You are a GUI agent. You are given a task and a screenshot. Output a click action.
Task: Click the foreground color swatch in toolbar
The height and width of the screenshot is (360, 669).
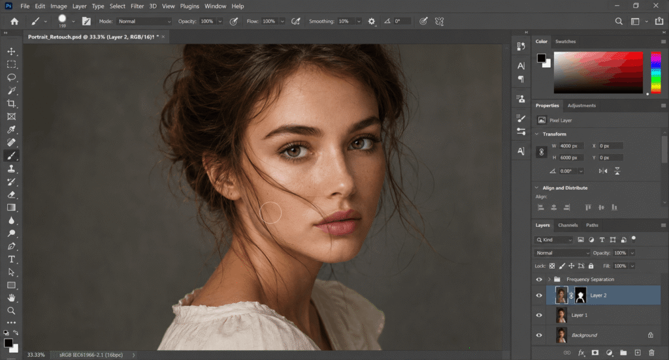8,343
